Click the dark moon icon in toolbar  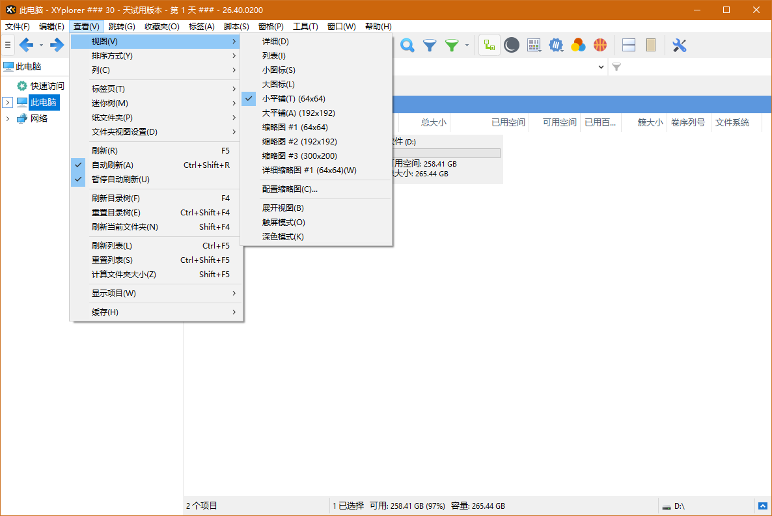pyautogui.click(x=512, y=46)
